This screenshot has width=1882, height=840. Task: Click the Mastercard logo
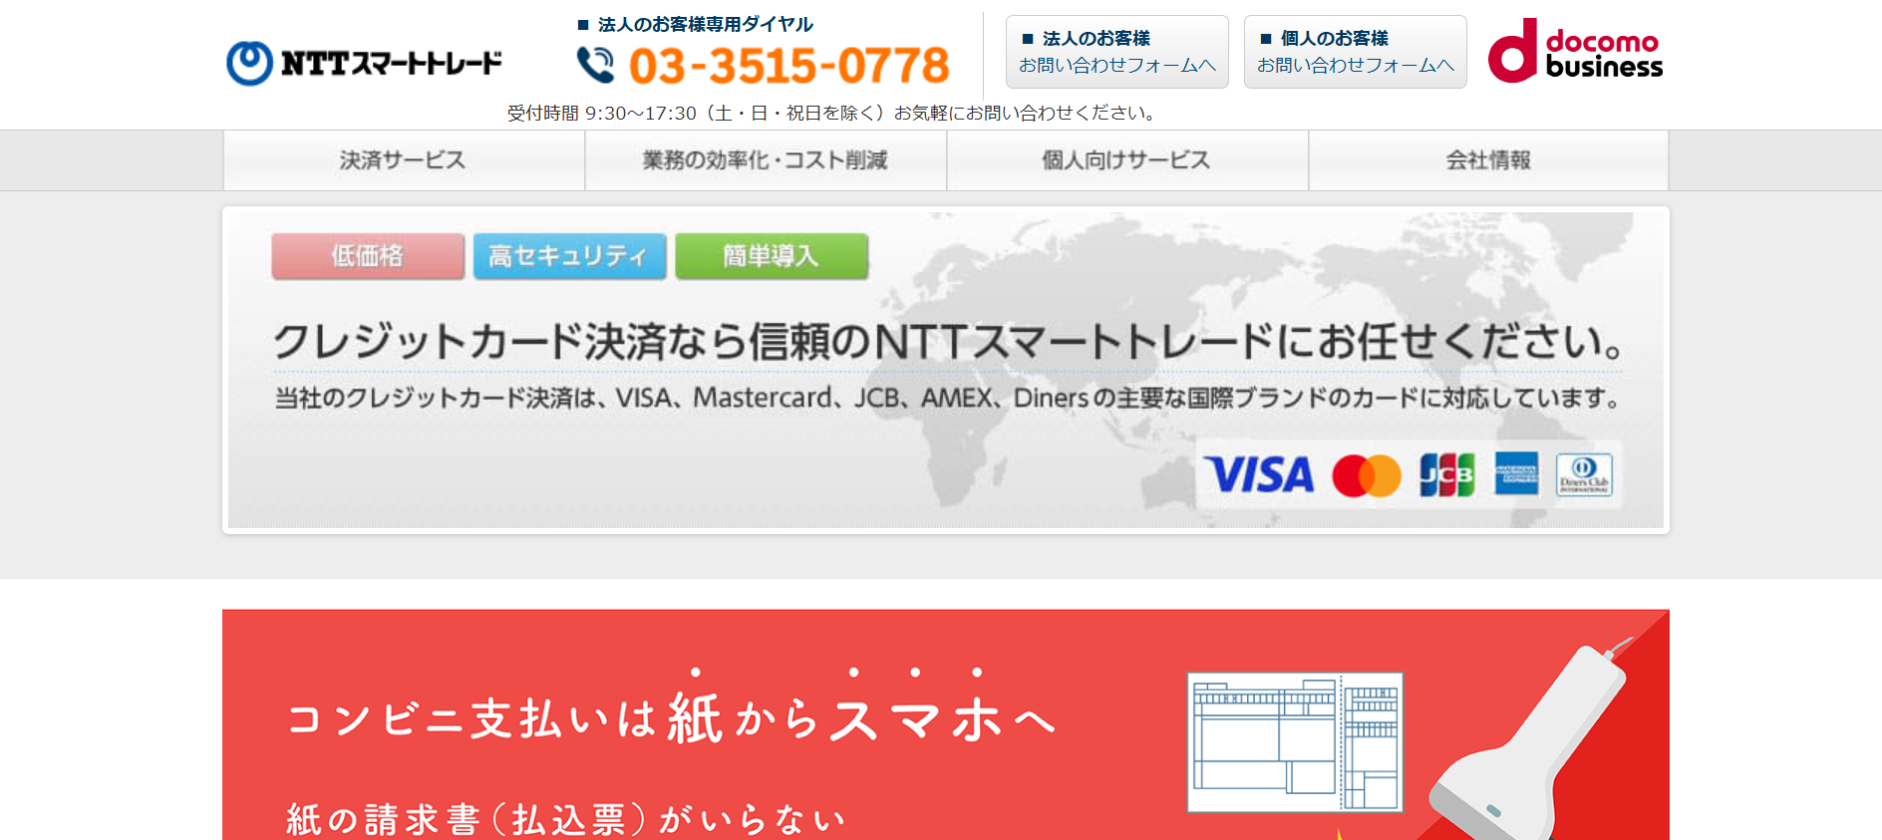click(x=1367, y=475)
